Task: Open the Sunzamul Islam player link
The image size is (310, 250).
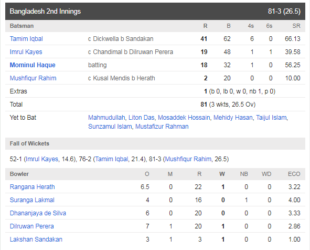Action: (110, 127)
